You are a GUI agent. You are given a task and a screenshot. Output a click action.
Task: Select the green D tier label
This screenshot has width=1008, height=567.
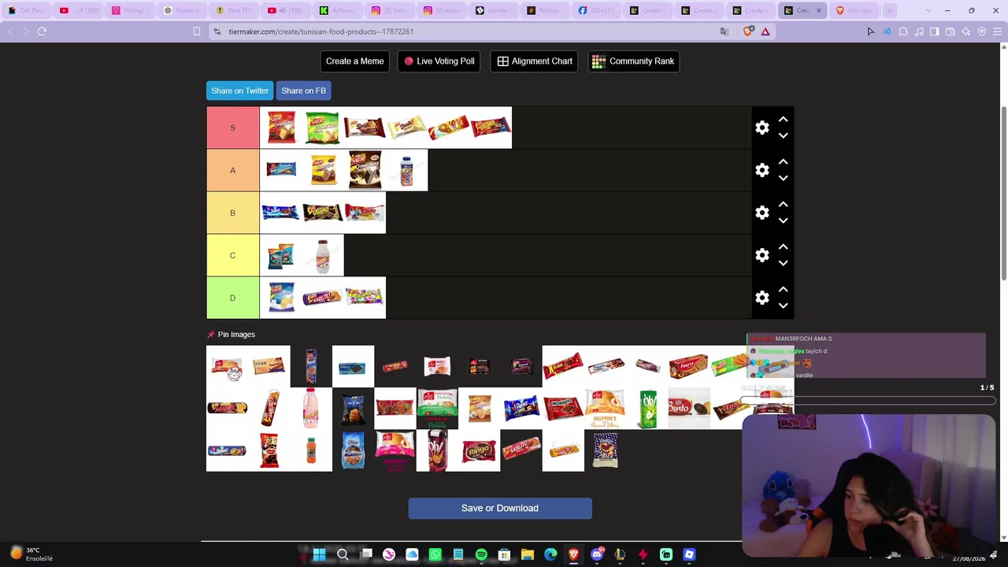[233, 298]
